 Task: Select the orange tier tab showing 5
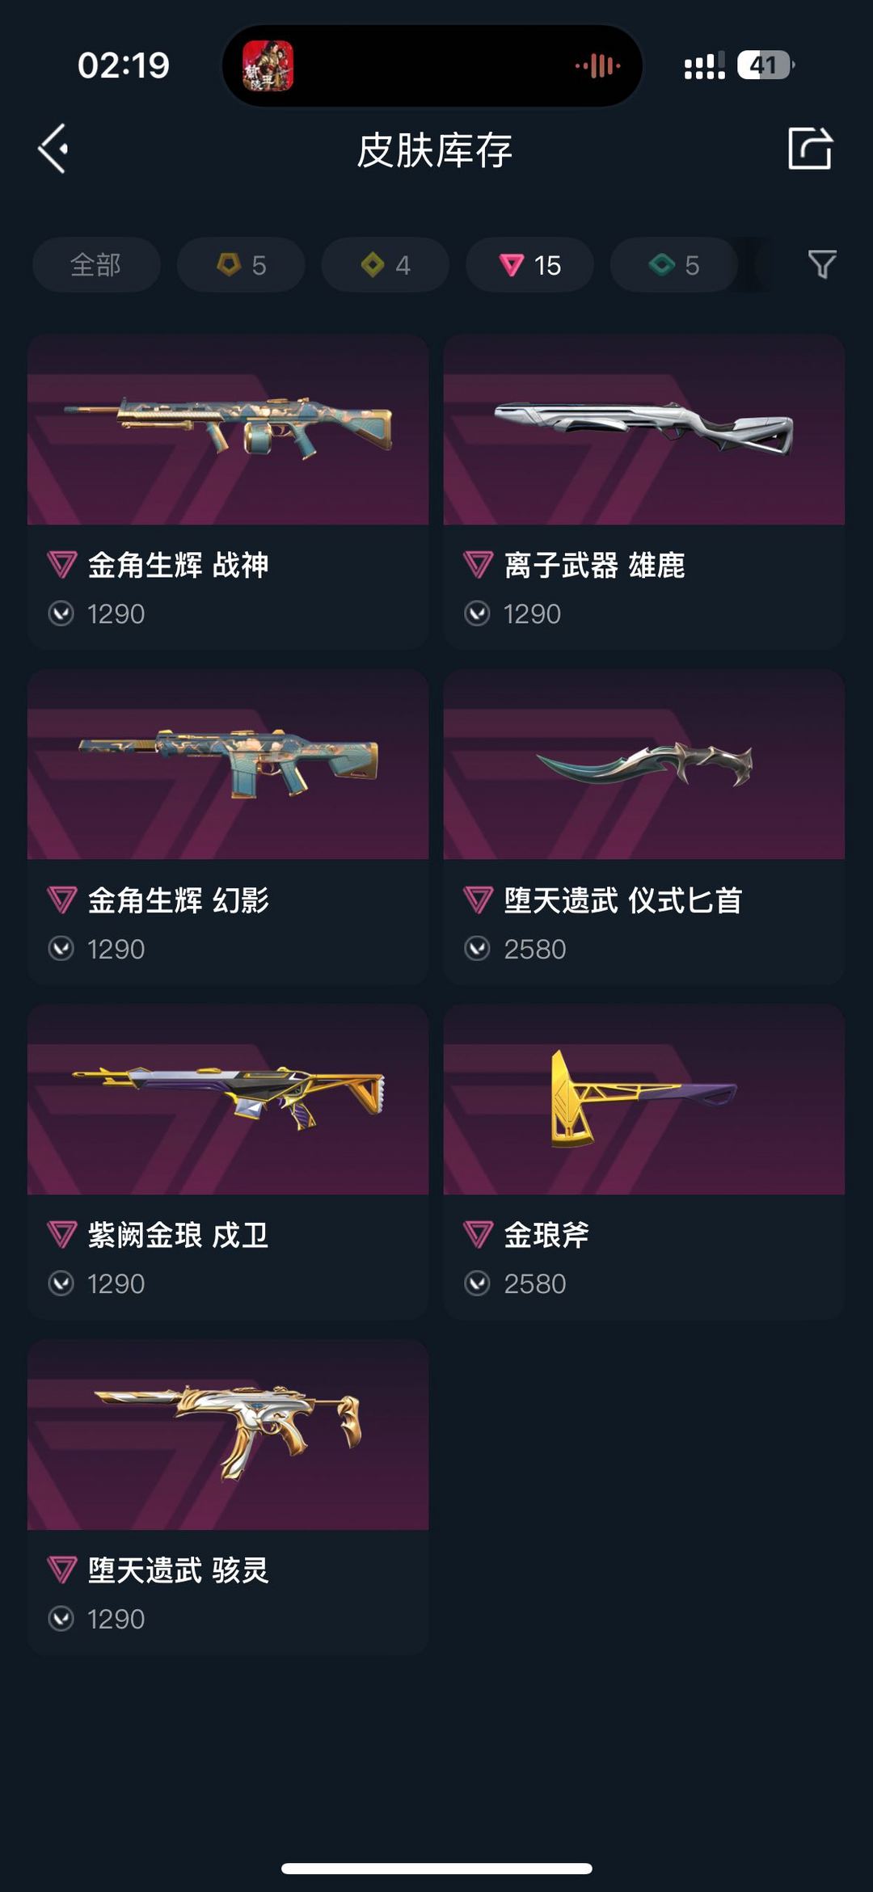pos(241,264)
